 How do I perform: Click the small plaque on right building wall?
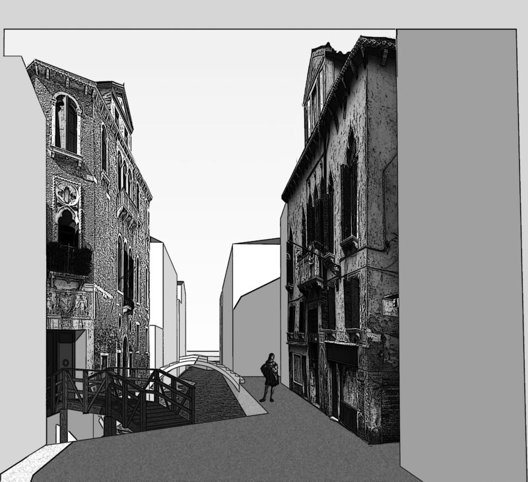[x=390, y=305]
